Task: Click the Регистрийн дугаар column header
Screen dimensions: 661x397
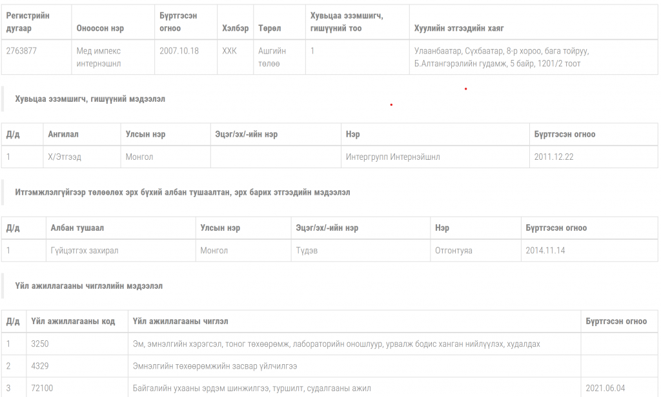Action: (x=28, y=22)
